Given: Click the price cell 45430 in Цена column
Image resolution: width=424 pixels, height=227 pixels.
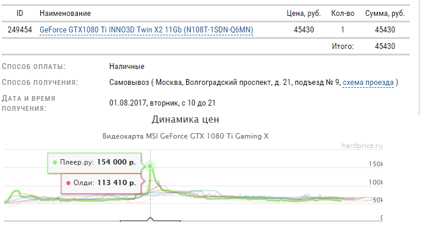Looking at the screenshot, I should pos(304,29).
